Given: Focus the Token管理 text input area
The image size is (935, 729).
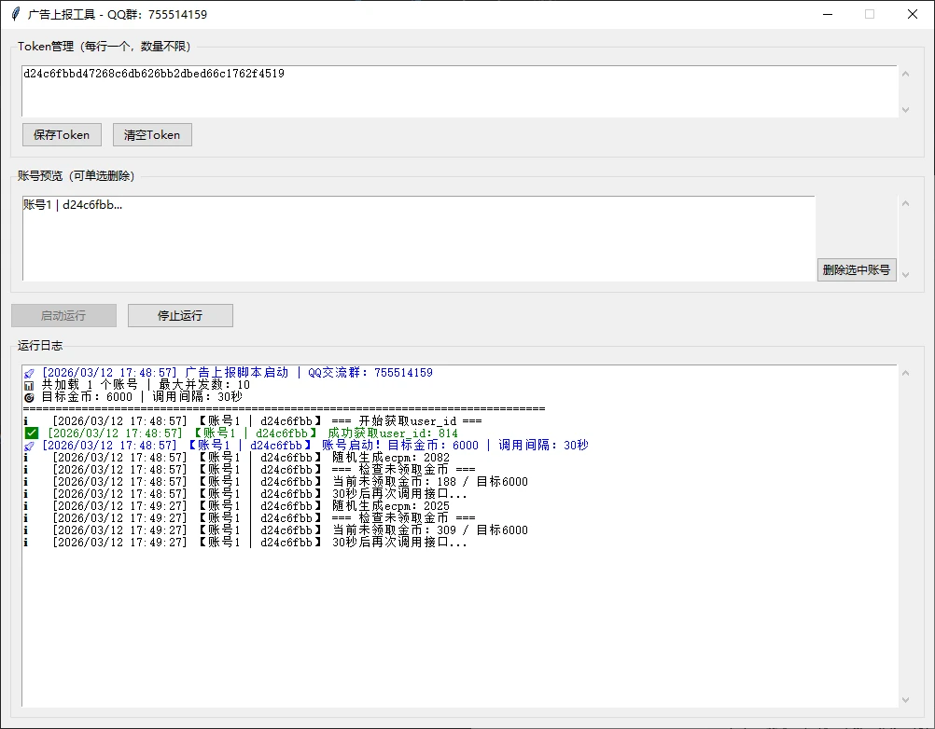Looking at the screenshot, I should pos(457,91).
